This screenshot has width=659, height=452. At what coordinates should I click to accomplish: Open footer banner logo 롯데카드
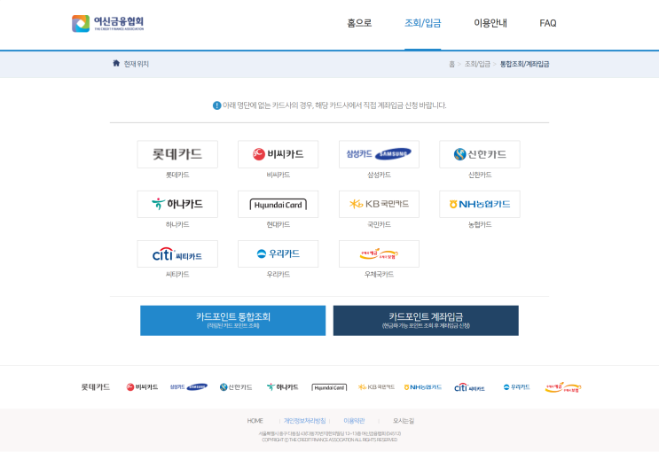[x=96, y=387]
